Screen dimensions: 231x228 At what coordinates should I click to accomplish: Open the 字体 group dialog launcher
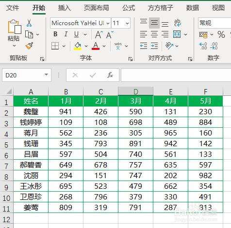click(x=131, y=59)
